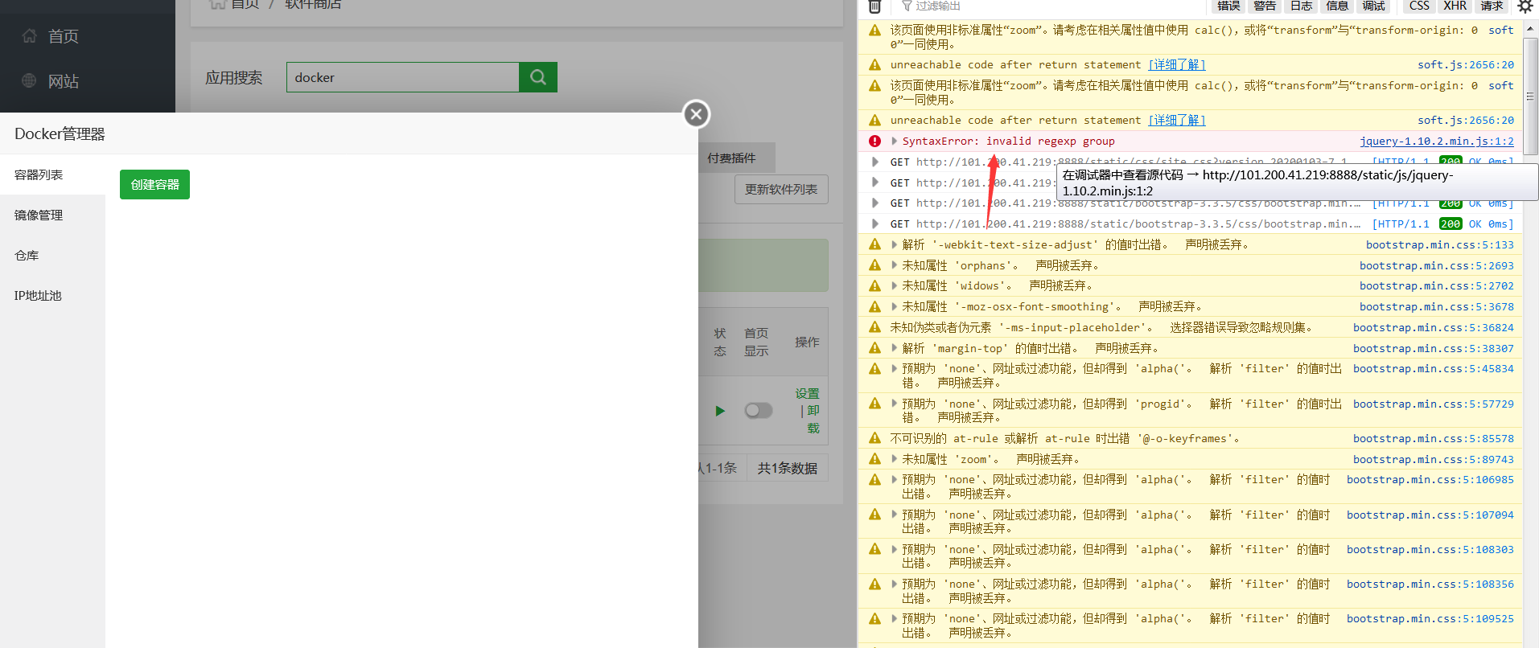Expand the SyntaxError invalid regexp group entry
The height and width of the screenshot is (648, 1539).
(x=894, y=141)
